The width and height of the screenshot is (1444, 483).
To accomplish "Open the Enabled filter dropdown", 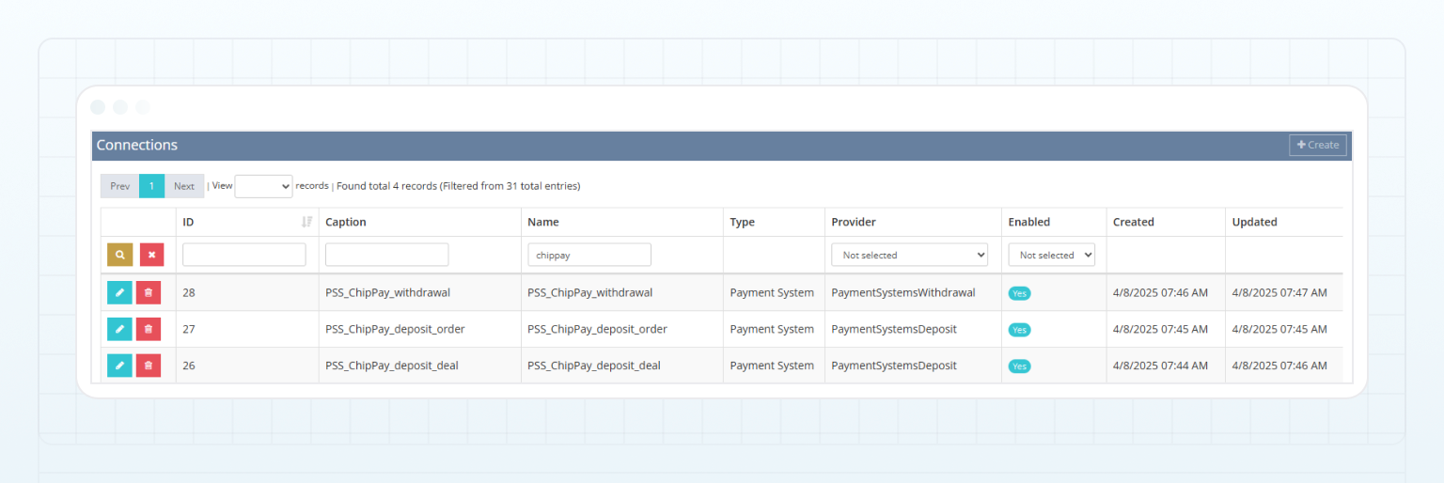I will click(x=1051, y=255).
